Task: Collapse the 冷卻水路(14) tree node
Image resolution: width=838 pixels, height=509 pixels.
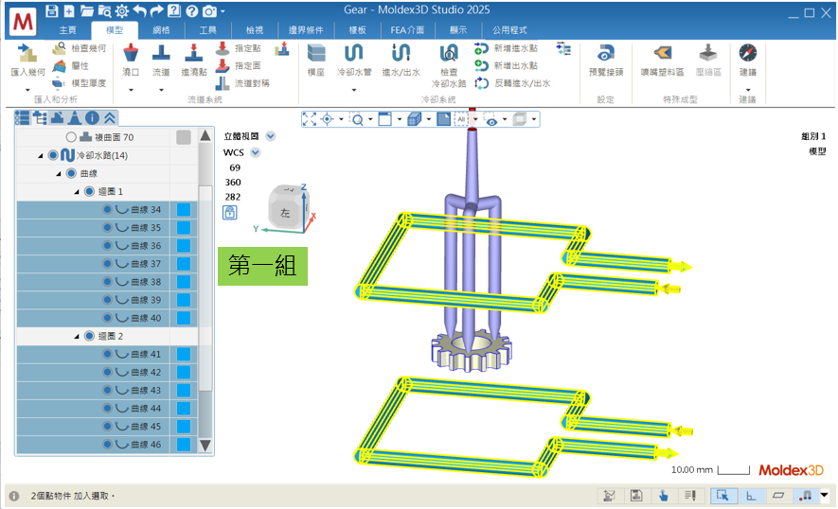Action: point(40,155)
